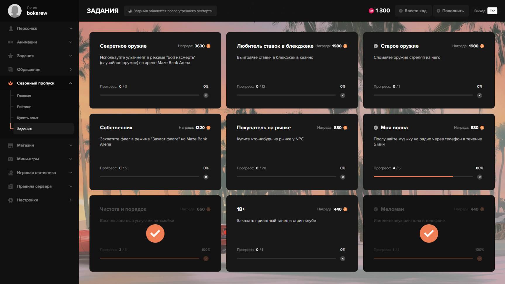Click the status marker on Чистота и порядок
This screenshot has height=284, width=505.
pos(206,259)
